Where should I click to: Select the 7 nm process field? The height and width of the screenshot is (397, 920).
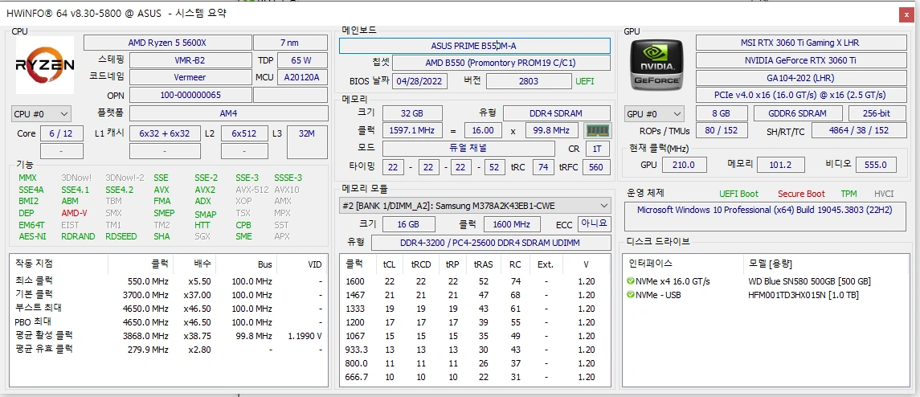coord(290,43)
